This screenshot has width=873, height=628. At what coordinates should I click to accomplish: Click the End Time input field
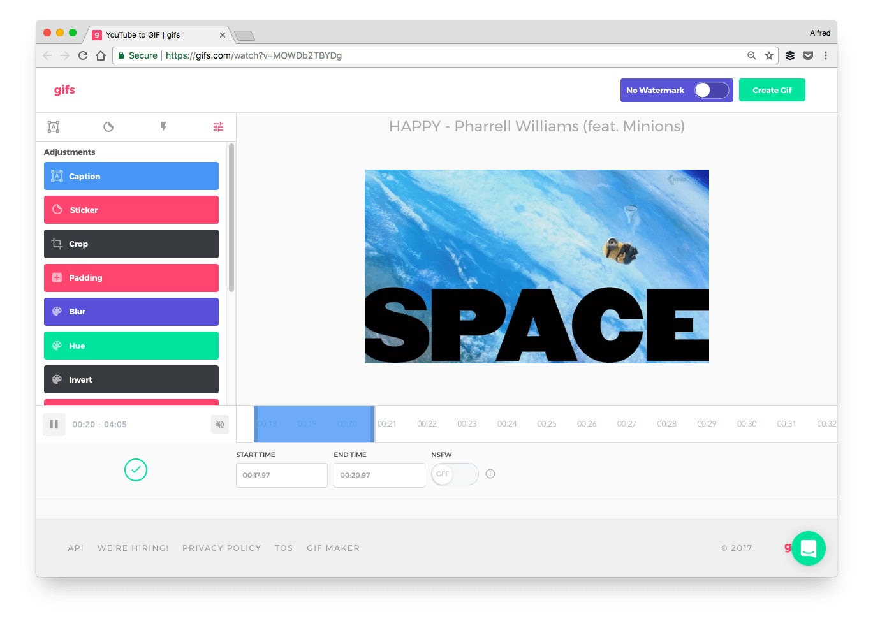379,475
